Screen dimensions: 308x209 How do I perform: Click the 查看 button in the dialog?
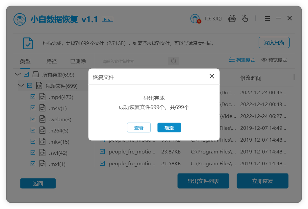[139, 128]
